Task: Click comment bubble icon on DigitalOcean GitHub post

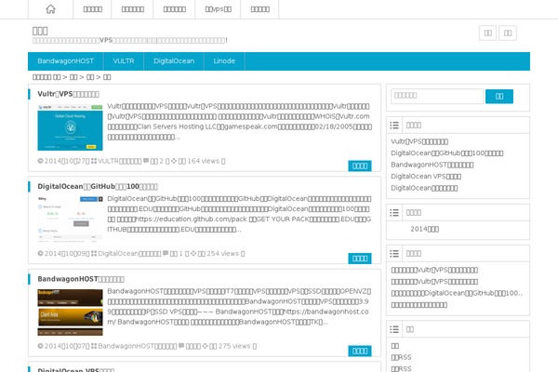Action: 166,254
